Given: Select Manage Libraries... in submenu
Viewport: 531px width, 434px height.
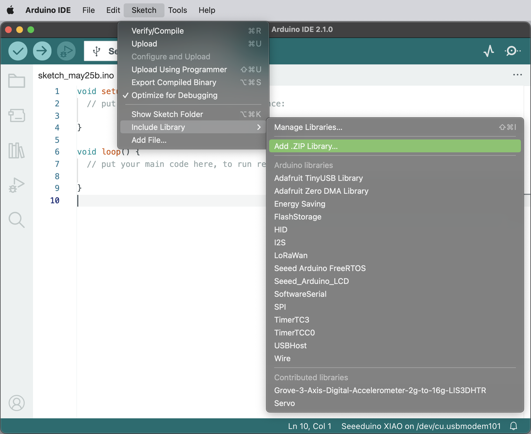Looking at the screenshot, I should (395, 127).
